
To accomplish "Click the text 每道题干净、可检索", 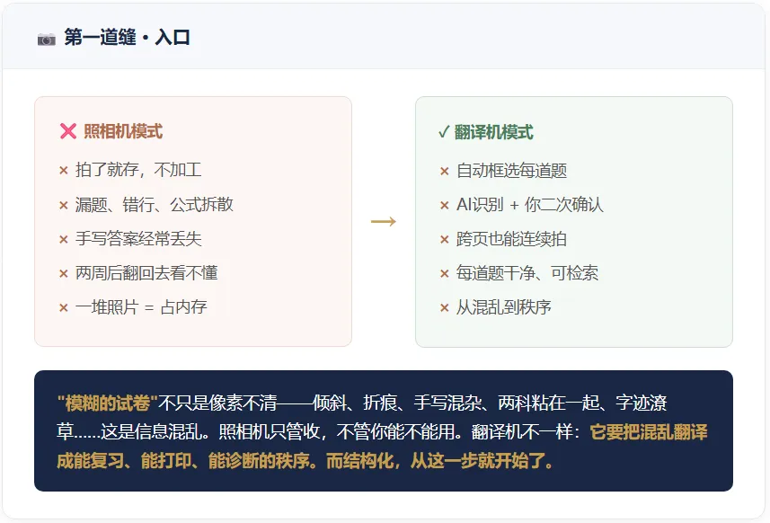I will pos(527,272).
